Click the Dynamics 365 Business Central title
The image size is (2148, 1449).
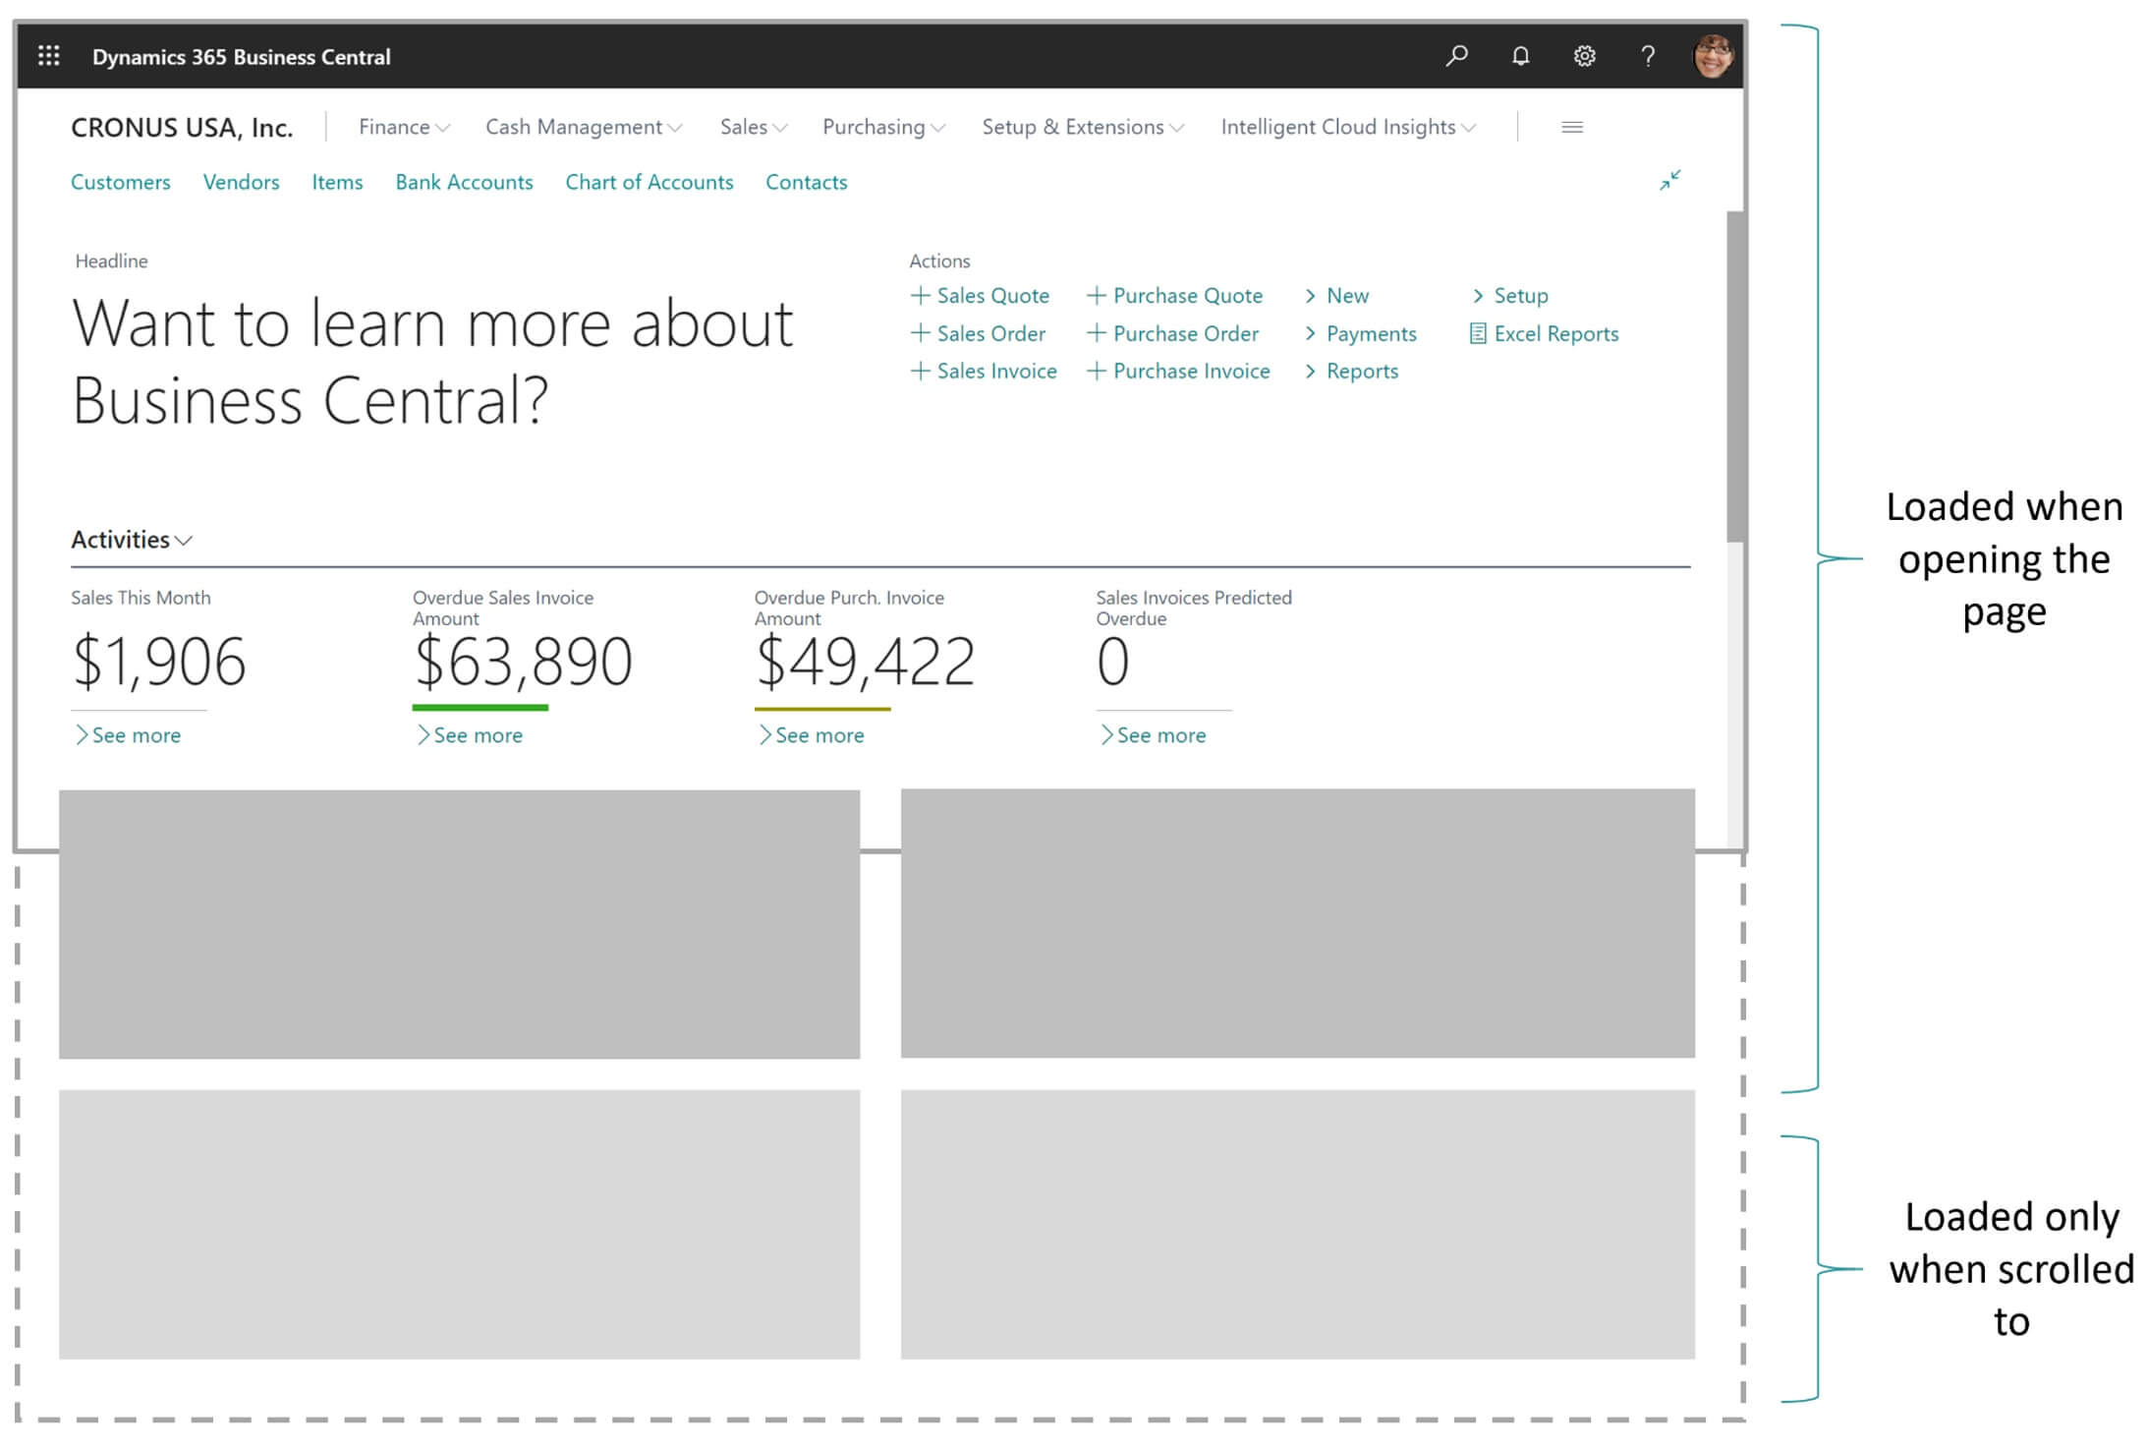click(x=242, y=57)
